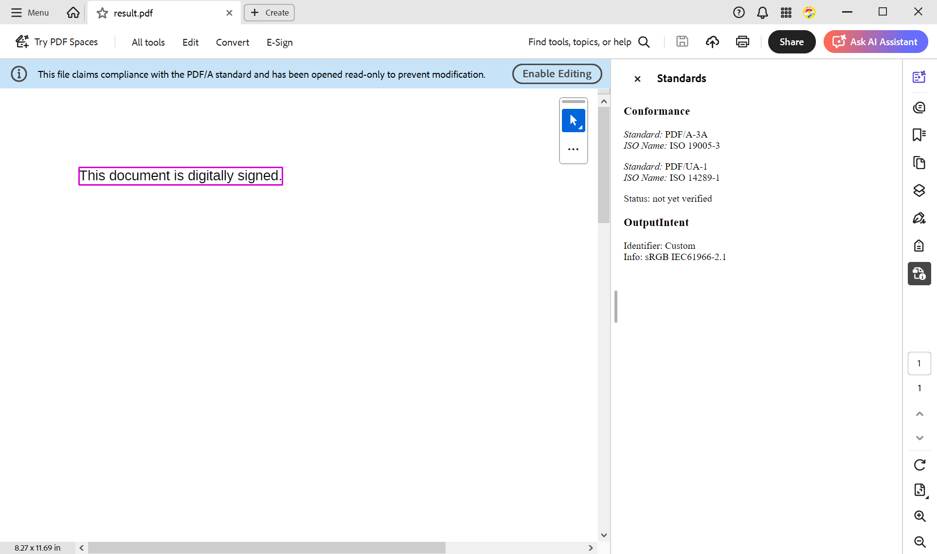
Task: Open the Layers panel
Action: pos(919,190)
